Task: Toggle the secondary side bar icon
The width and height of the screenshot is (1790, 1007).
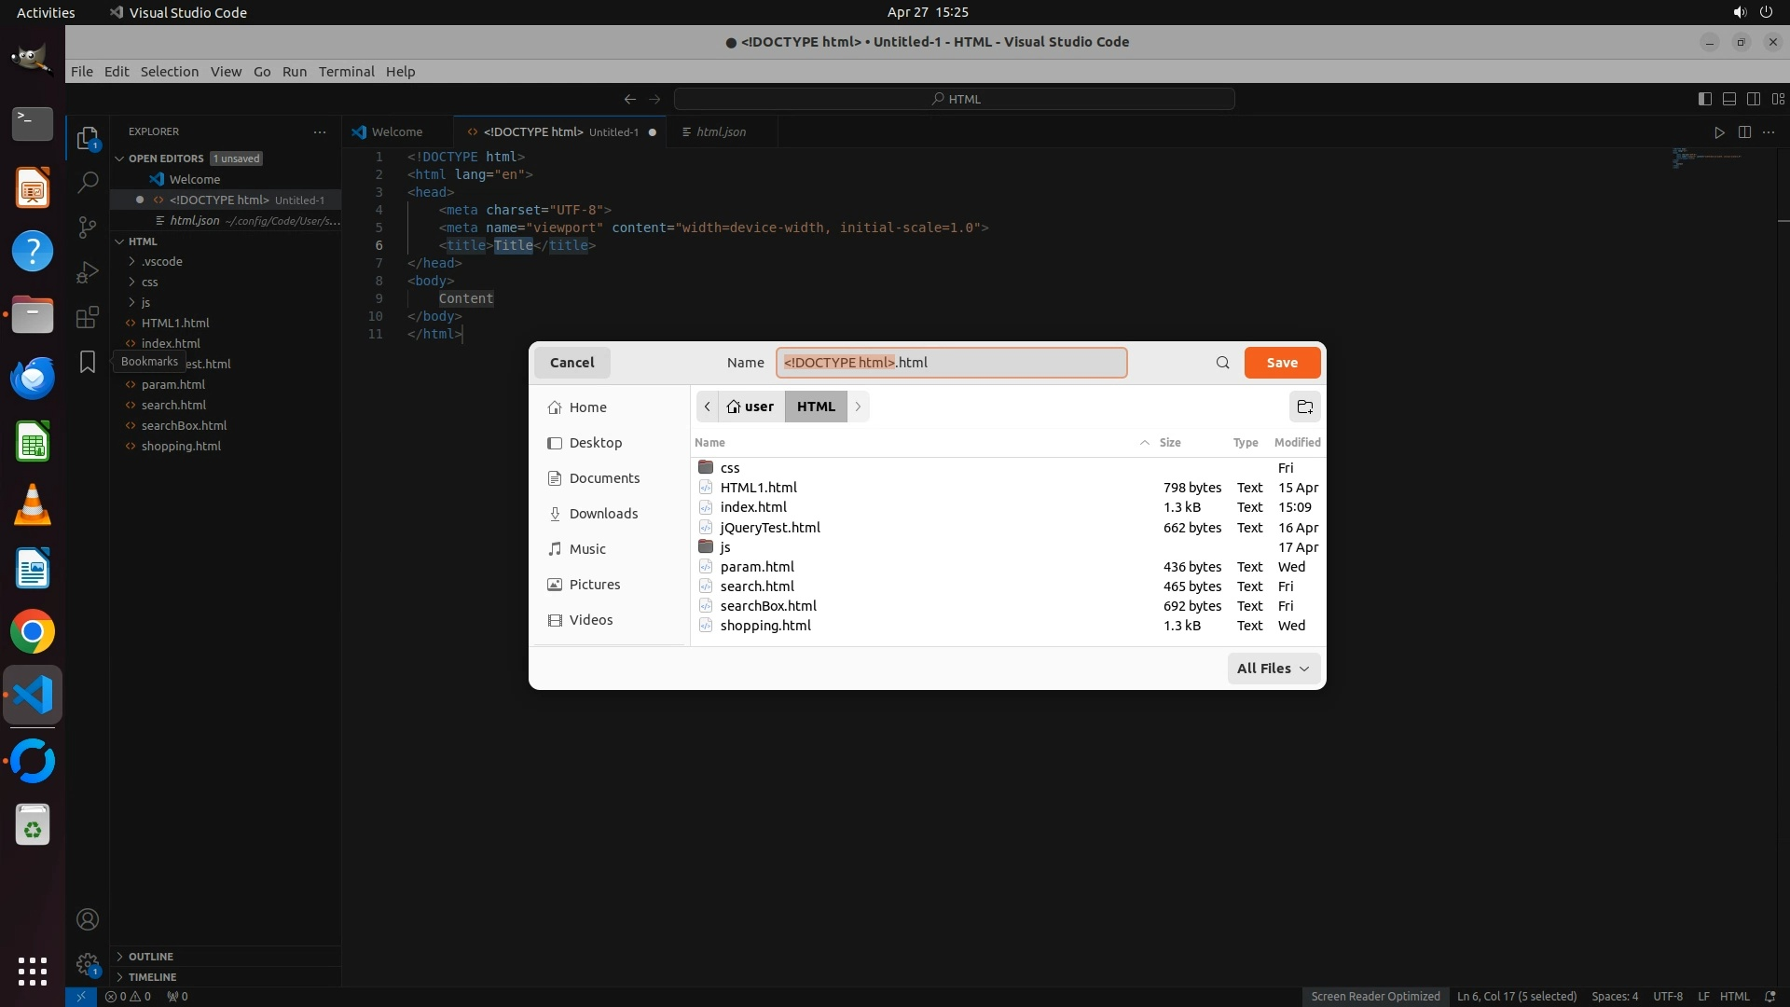Action: [1753, 99]
